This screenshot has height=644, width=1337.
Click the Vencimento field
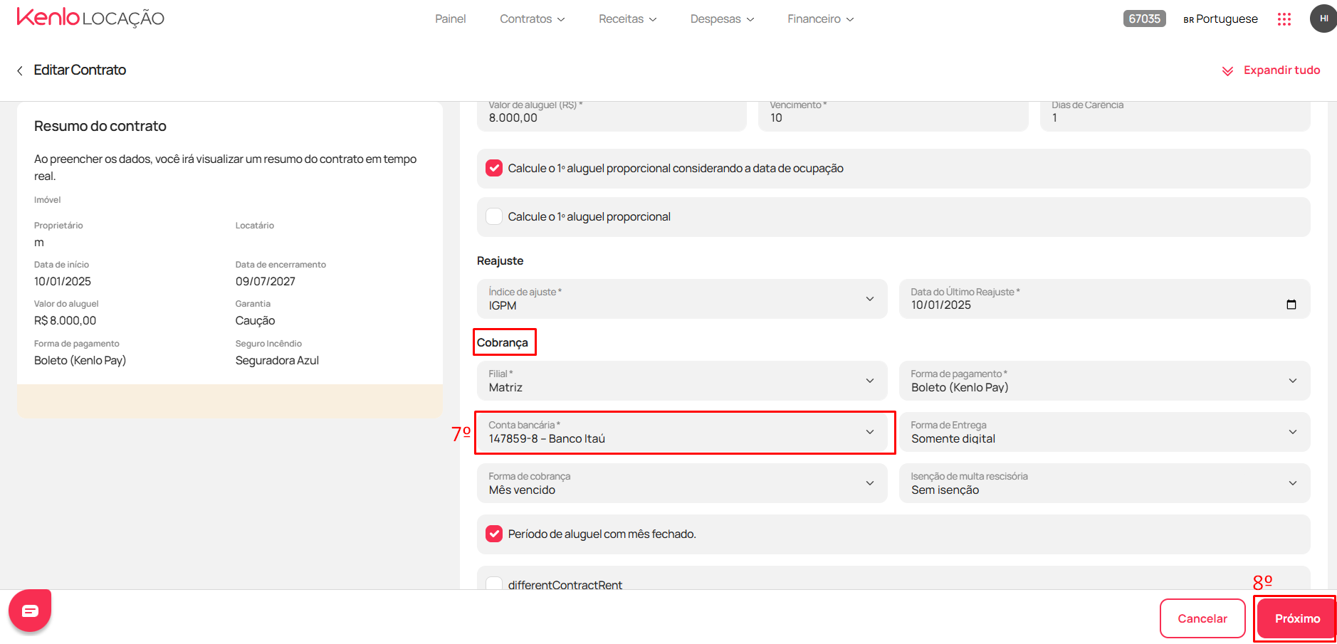893,116
